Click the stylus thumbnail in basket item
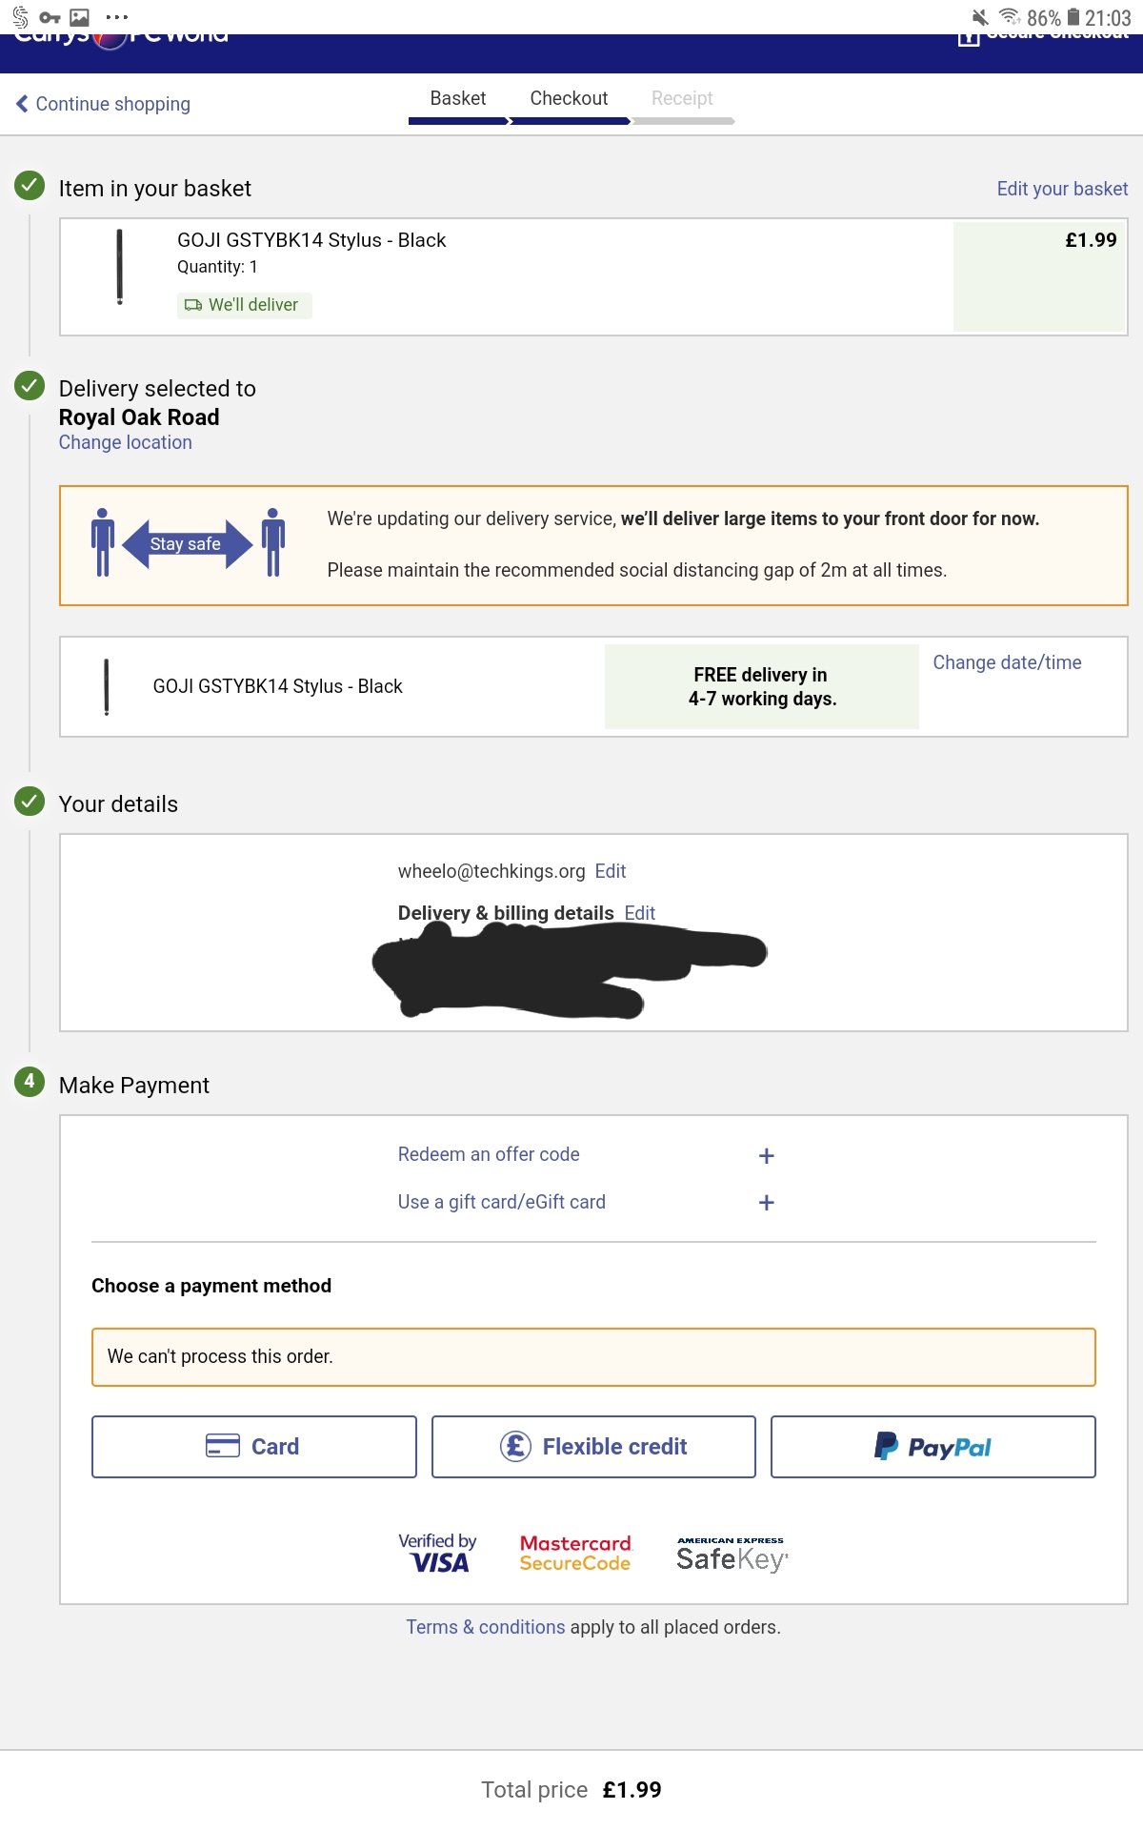This screenshot has width=1143, height=1830. 119,267
